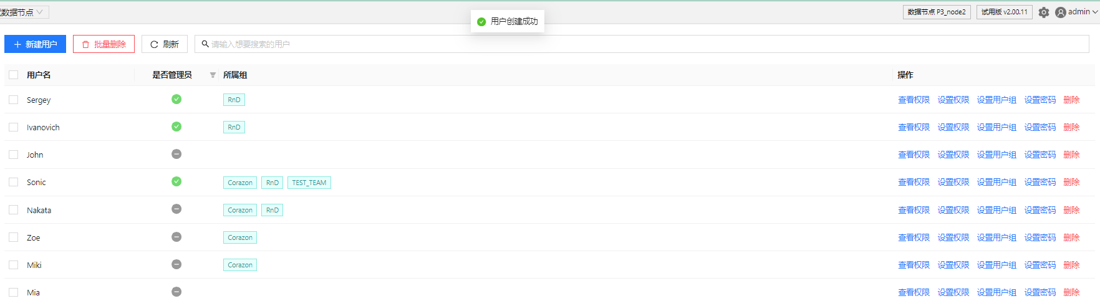Check the box for user Ivanovich
Image resolution: width=1100 pixels, height=306 pixels.
[14, 127]
